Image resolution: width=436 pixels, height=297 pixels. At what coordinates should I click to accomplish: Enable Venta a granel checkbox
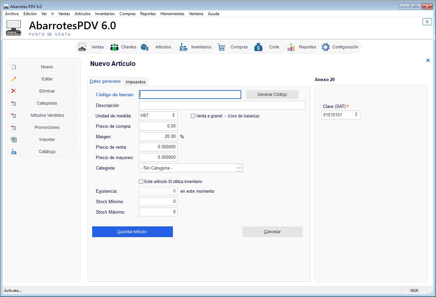[x=193, y=116]
